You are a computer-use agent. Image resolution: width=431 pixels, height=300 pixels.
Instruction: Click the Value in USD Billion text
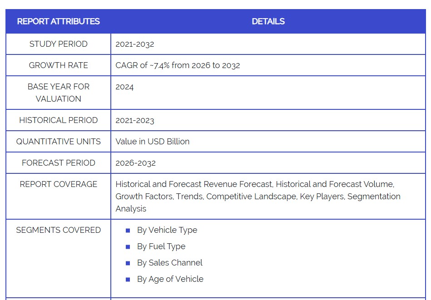(152, 142)
